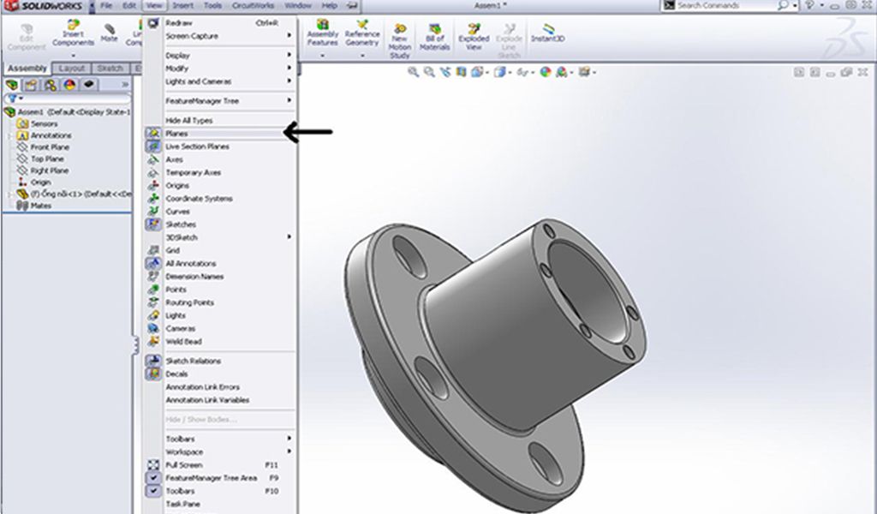Toggle Planes visibility in View menu
Image resolution: width=877 pixels, height=514 pixels.
click(219, 134)
